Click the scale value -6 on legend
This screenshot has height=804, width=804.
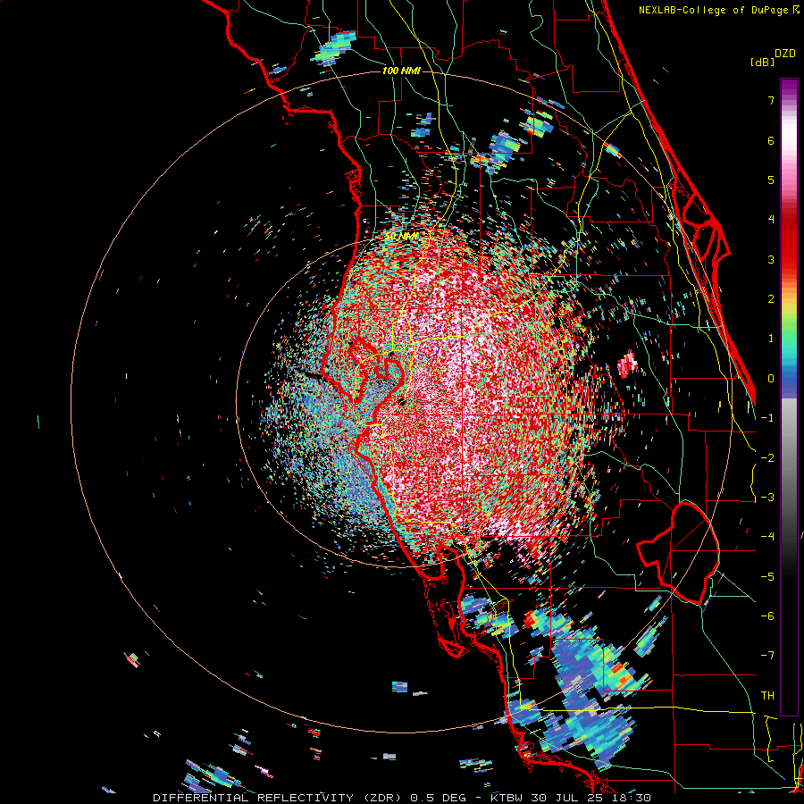(767, 616)
